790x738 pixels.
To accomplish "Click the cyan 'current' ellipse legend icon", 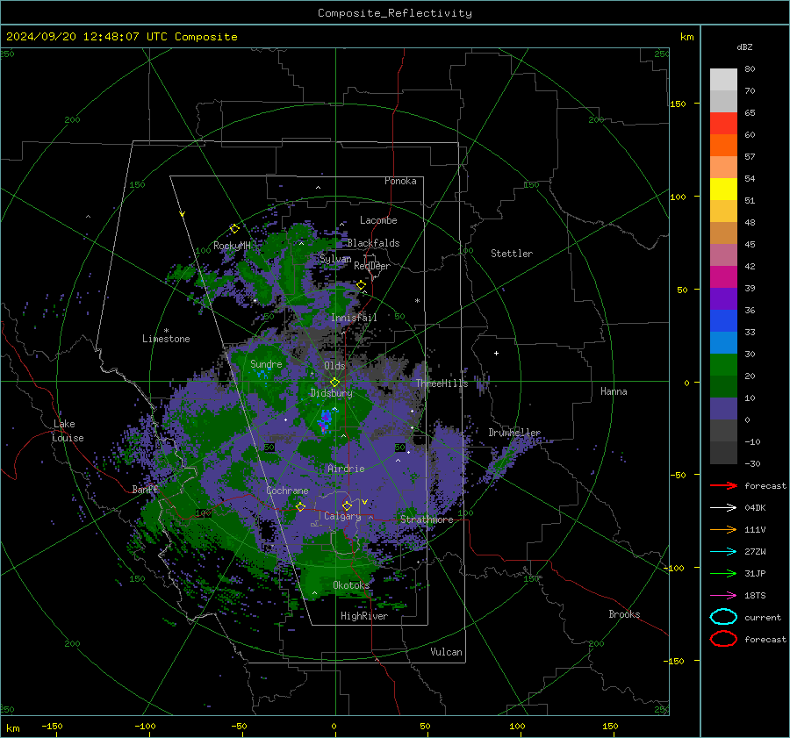I will click(x=723, y=617).
